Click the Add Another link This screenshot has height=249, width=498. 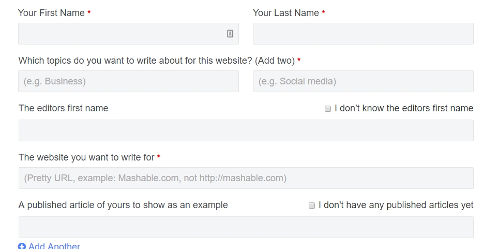(54, 246)
